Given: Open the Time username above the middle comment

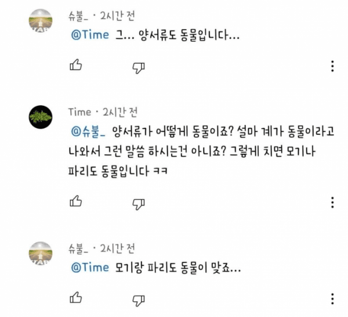Looking at the screenshot, I should (x=79, y=112).
